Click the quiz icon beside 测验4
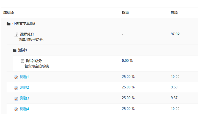Image resolution: width=198 pixels, height=121 pixels. tap(16, 109)
